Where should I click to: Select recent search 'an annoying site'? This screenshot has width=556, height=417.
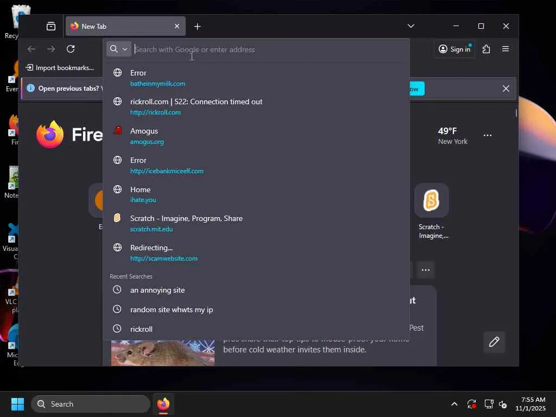click(x=256, y=290)
